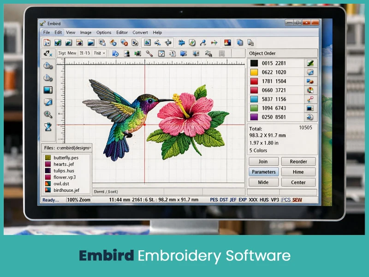369x277 pixels.
Task: Click the blue horizontal double-arrow icon
Action: click(x=181, y=42)
